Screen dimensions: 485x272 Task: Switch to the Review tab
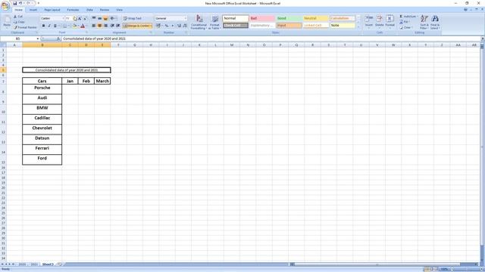tap(105, 10)
